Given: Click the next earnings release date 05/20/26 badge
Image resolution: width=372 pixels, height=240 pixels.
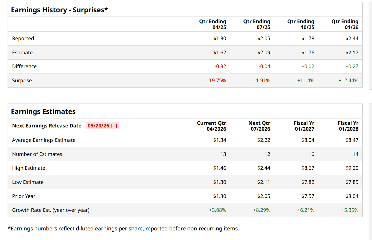Looking at the screenshot, I should point(102,126).
